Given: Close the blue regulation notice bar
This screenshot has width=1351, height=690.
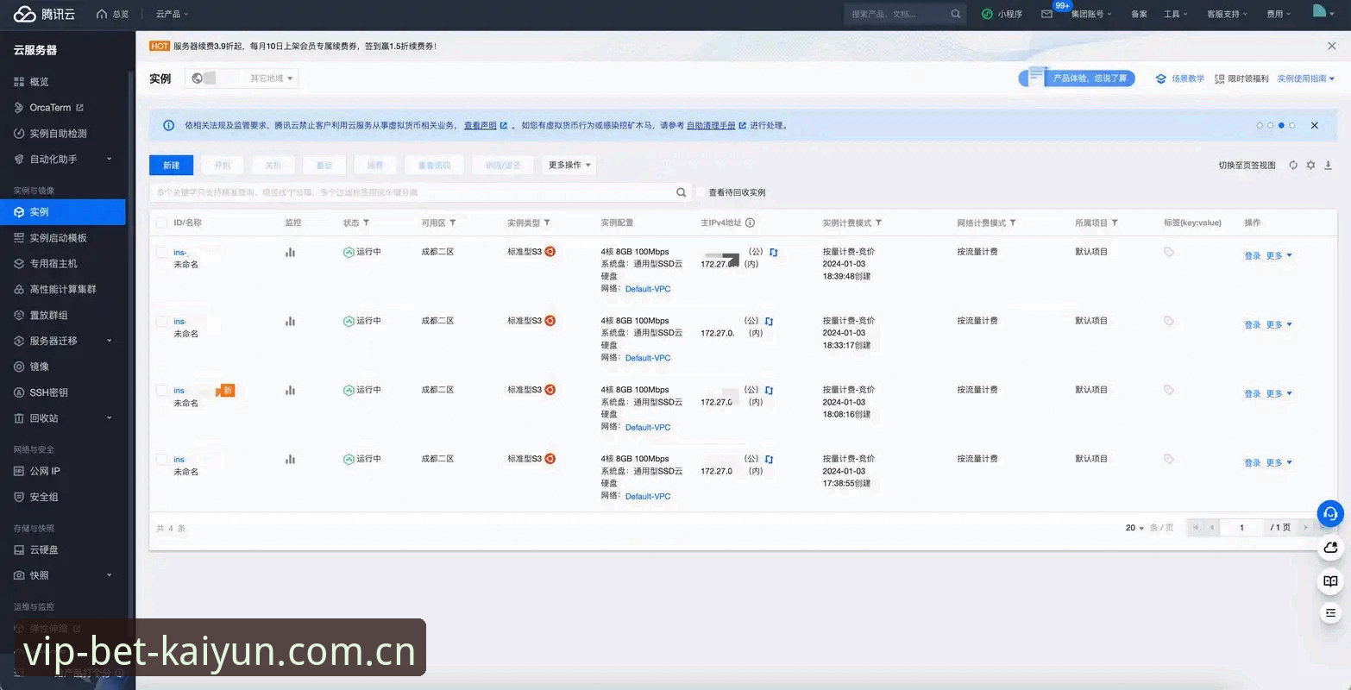Looking at the screenshot, I should [x=1315, y=125].
